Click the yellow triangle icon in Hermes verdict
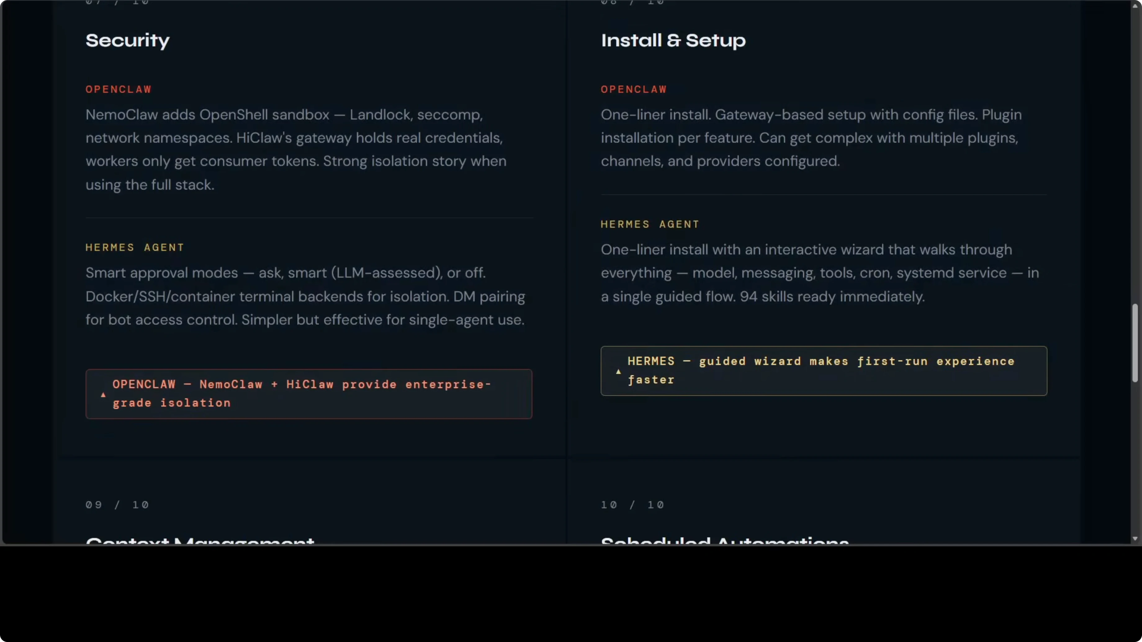 click(618, 371)
